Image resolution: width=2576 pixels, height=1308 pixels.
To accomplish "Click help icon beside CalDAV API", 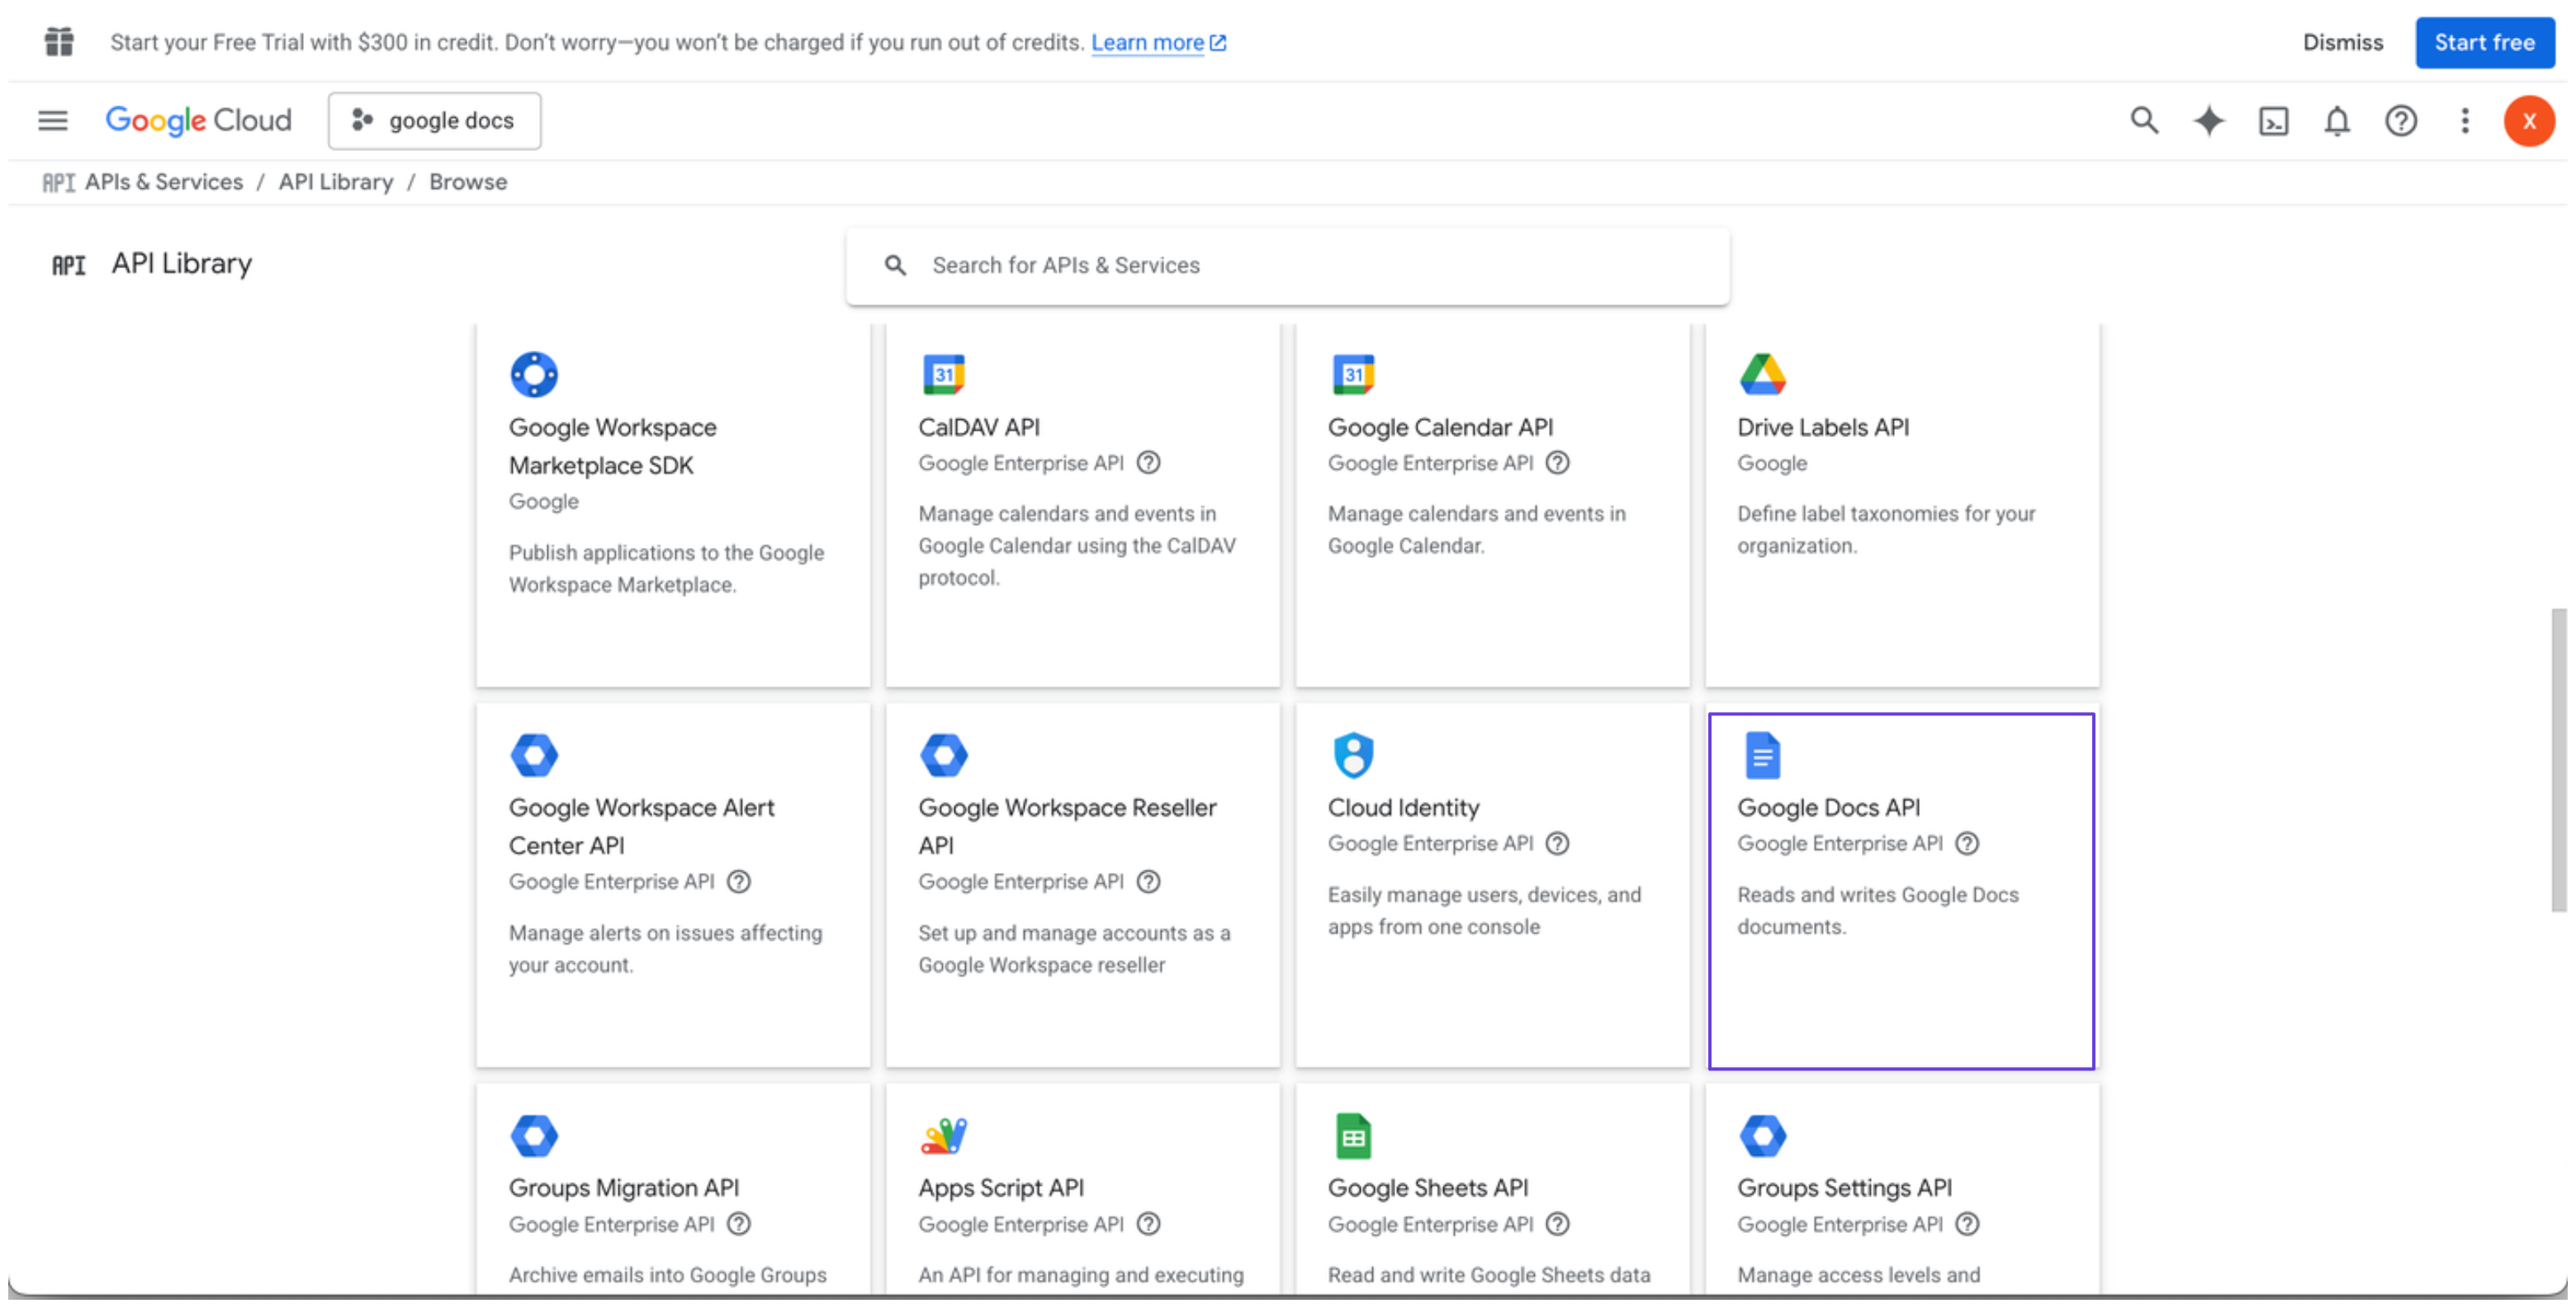I will pos(1148,463).
